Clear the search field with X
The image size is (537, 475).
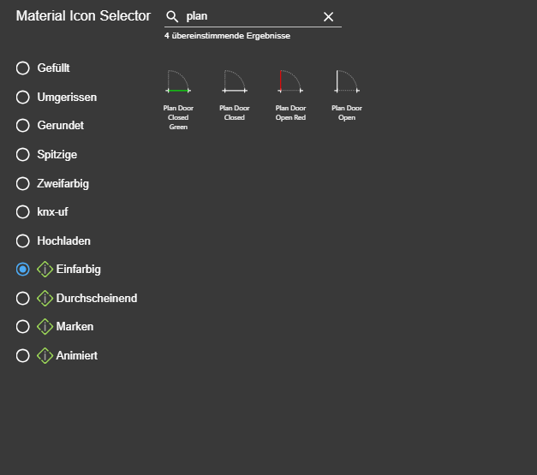coord(328,17)
